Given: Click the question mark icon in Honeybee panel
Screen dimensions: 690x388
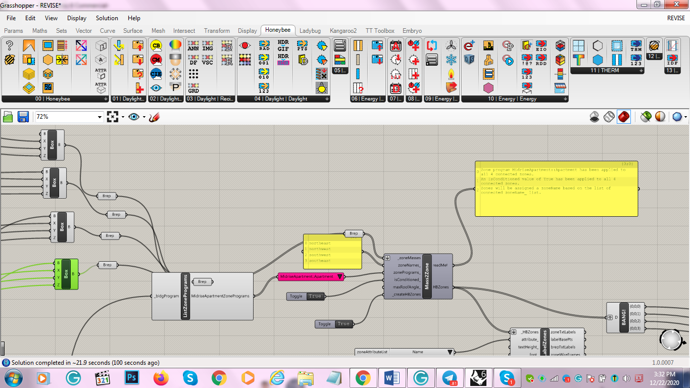Looking at the screenshot, I should pos(9,45).
